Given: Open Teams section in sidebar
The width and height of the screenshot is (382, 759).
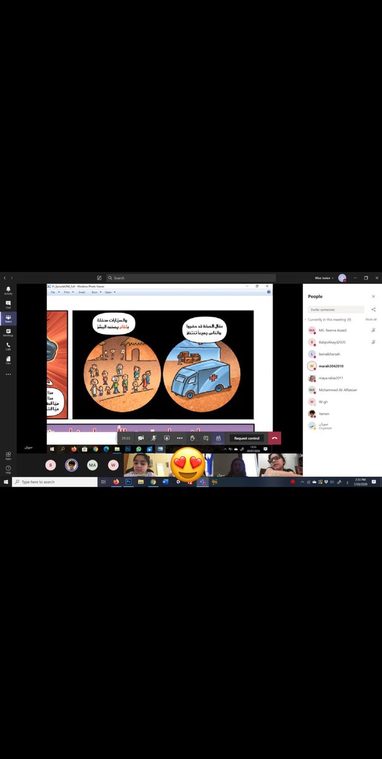Looking at the screenshot, I should [8, 319].
